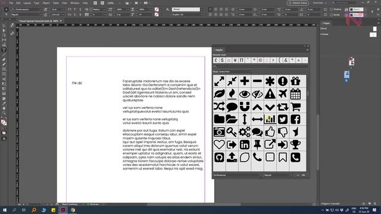Insert the warning triangle glyph
The height and width of the screenshot is (214, 381).
270,94
